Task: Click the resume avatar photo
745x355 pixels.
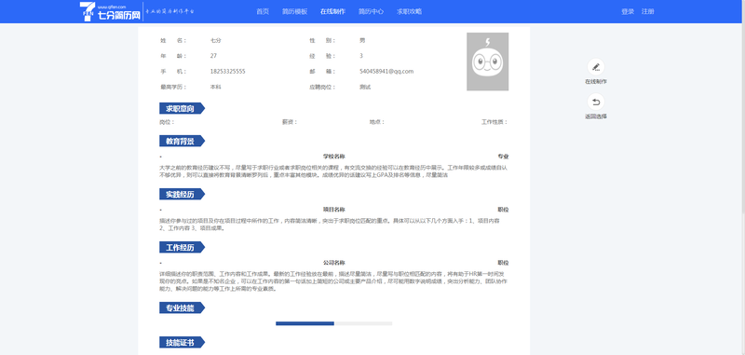Action: [487, 61]
